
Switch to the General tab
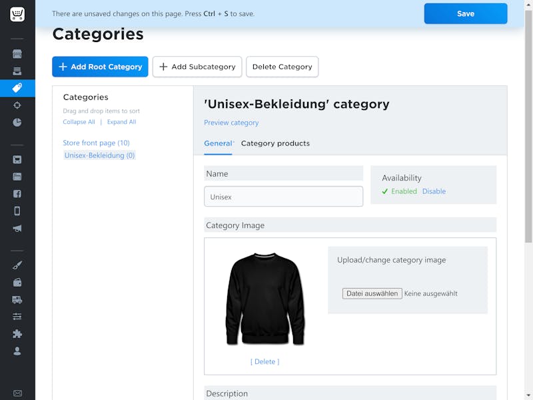pyautogui.click(x=218, y=143)
